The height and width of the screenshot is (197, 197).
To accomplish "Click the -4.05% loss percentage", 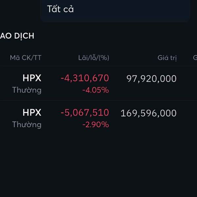I will [x=96, y=90].
